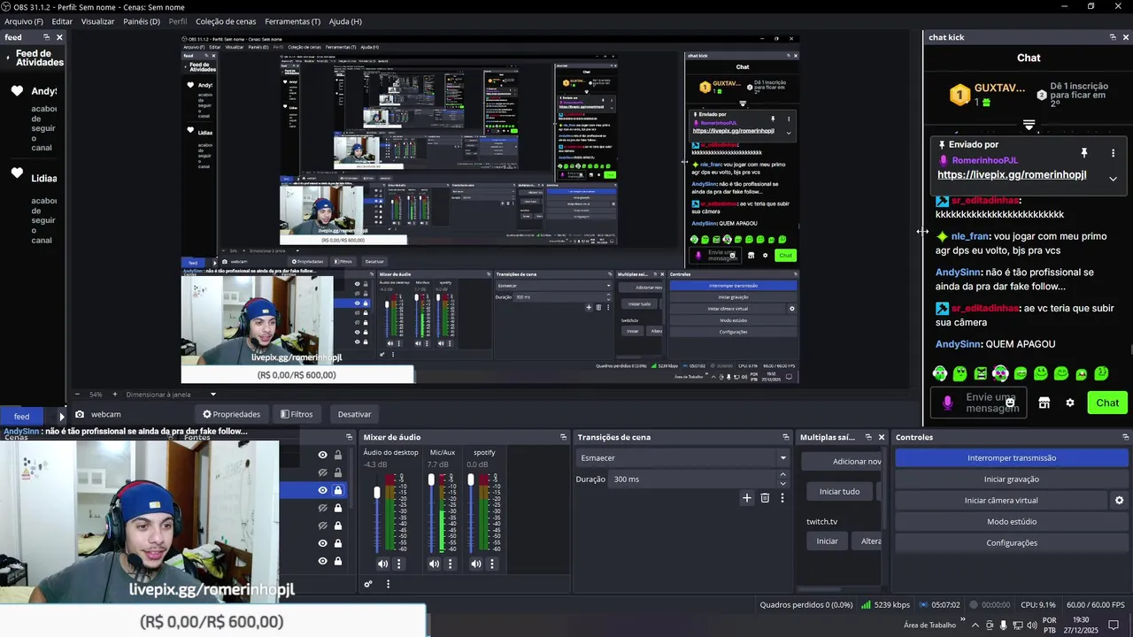This screenshot has height=637, width=1133.
Task: Open the Painéis (D) menu
Action: coord(142,21)
